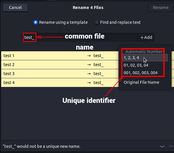Select the Rename using a template option
The image size is (174, 153).
(36, 22)
